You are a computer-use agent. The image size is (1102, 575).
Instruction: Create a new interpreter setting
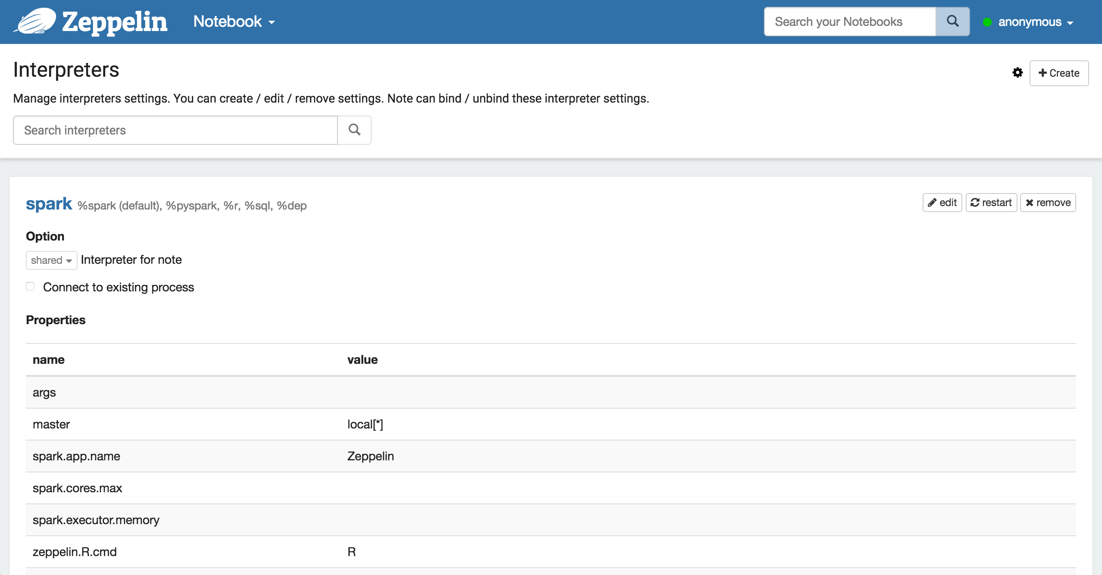[x=1059, y=73]
